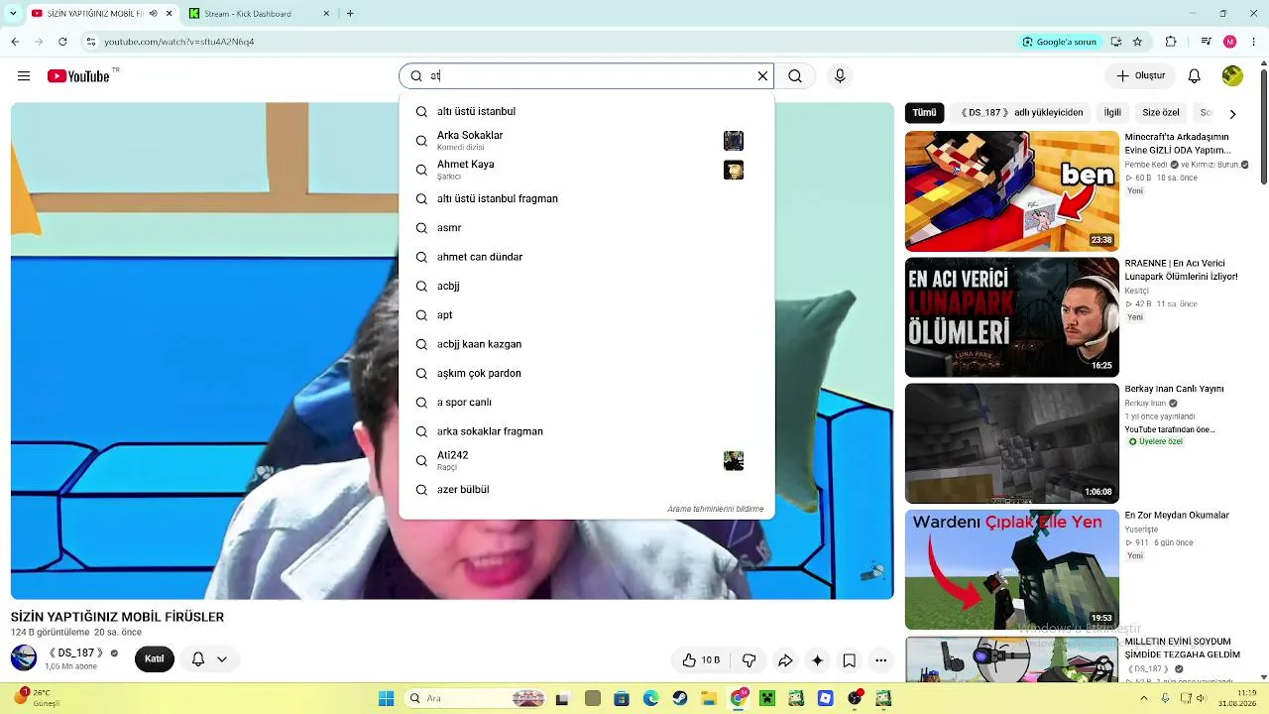Open a new Chrome tab
The width and height of the screenshot is (1269, 714).
350,14
